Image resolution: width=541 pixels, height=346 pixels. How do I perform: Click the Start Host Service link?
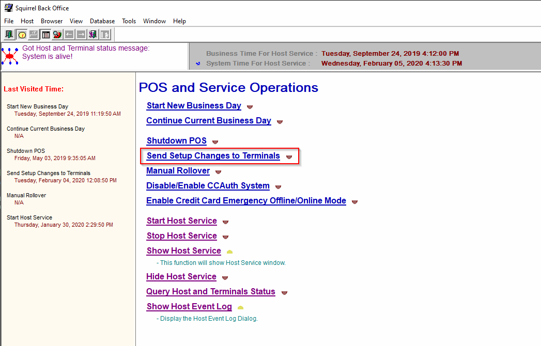tap(182, 221)
